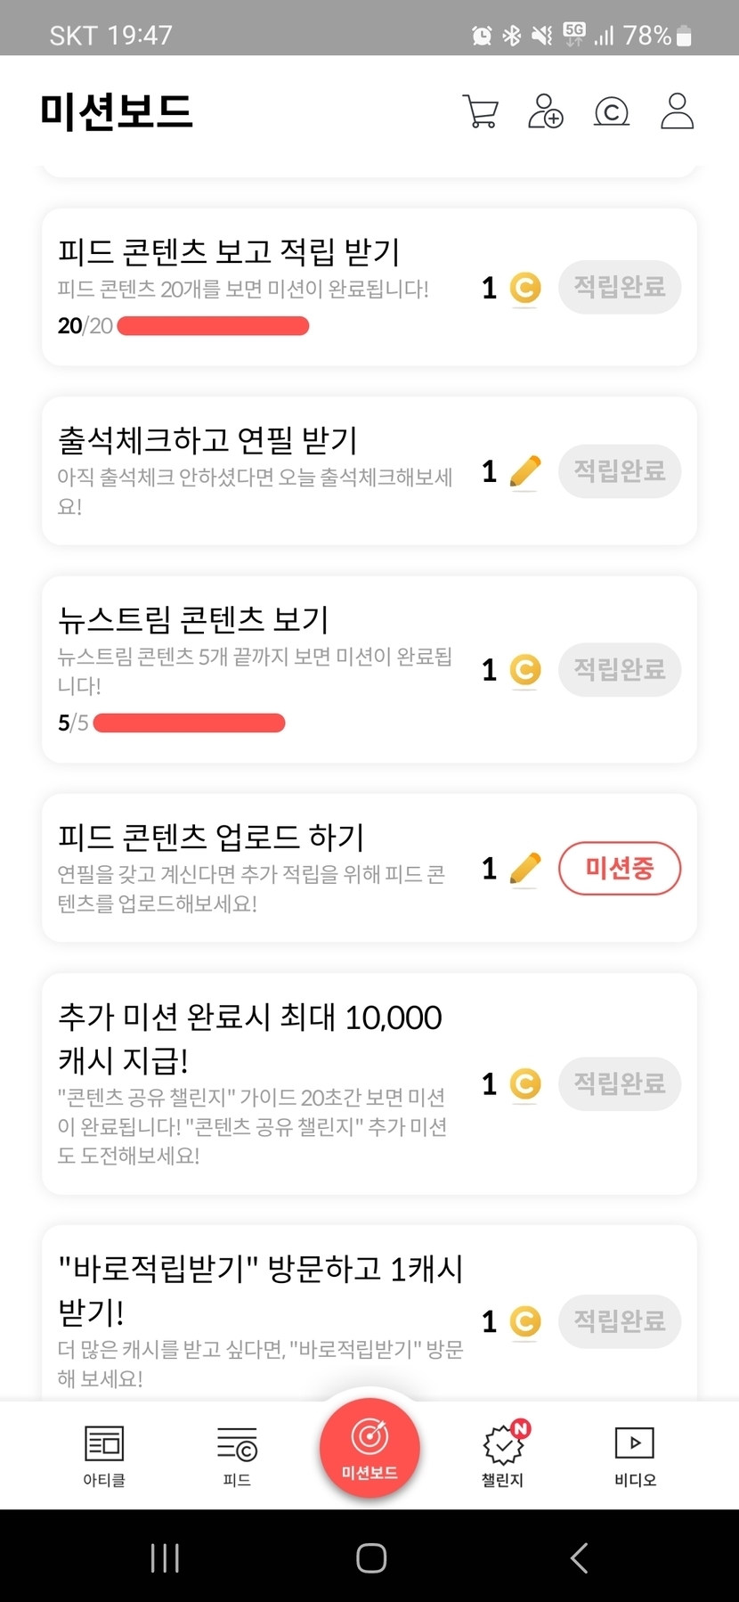This screenshot has width=739, height=1602.
Task: Go to the 비디오 tab
Action: click(635, 1456)
